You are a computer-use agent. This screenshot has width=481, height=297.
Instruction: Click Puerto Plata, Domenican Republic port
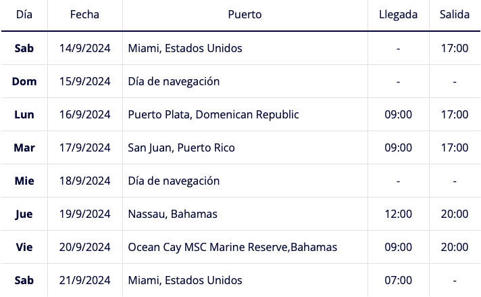click(213, 114)
